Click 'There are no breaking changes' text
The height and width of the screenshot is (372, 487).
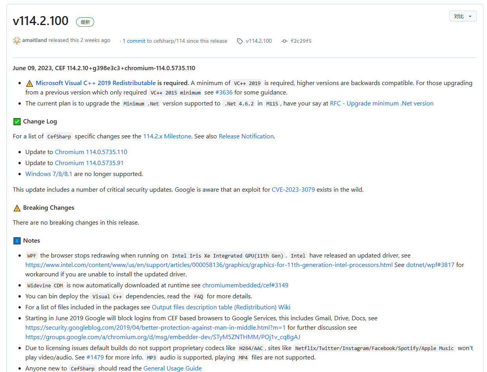pyautogui.click(x=76, y=223)
